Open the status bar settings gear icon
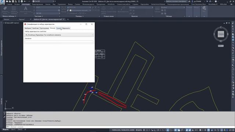Image resolution: width=235 pixels, height=132 pixels. 200,130
